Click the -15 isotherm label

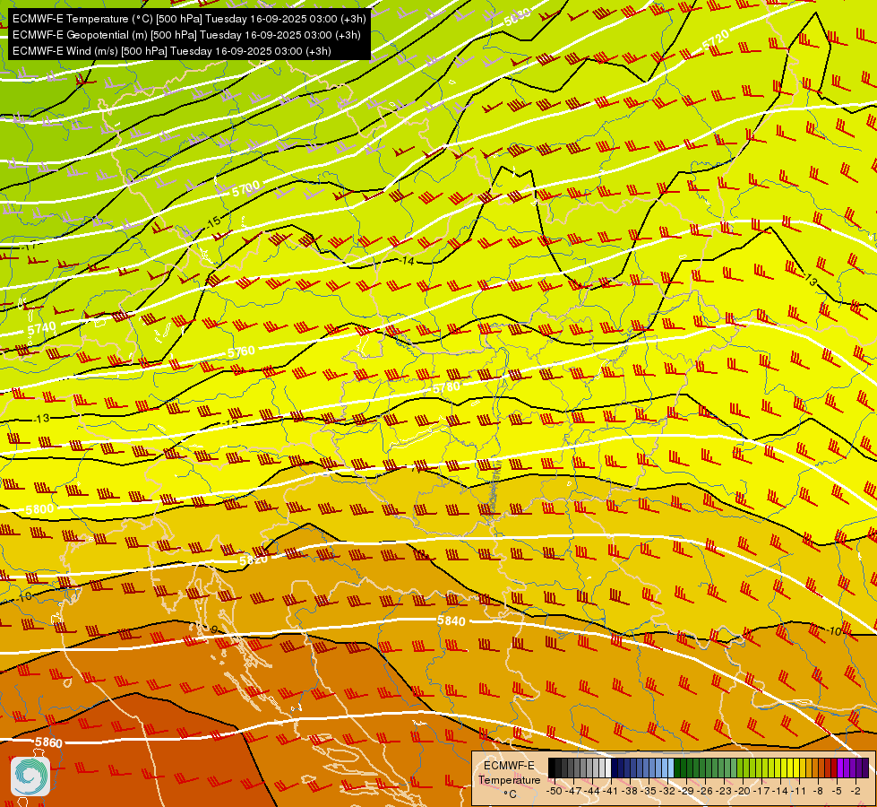[213, 222]
